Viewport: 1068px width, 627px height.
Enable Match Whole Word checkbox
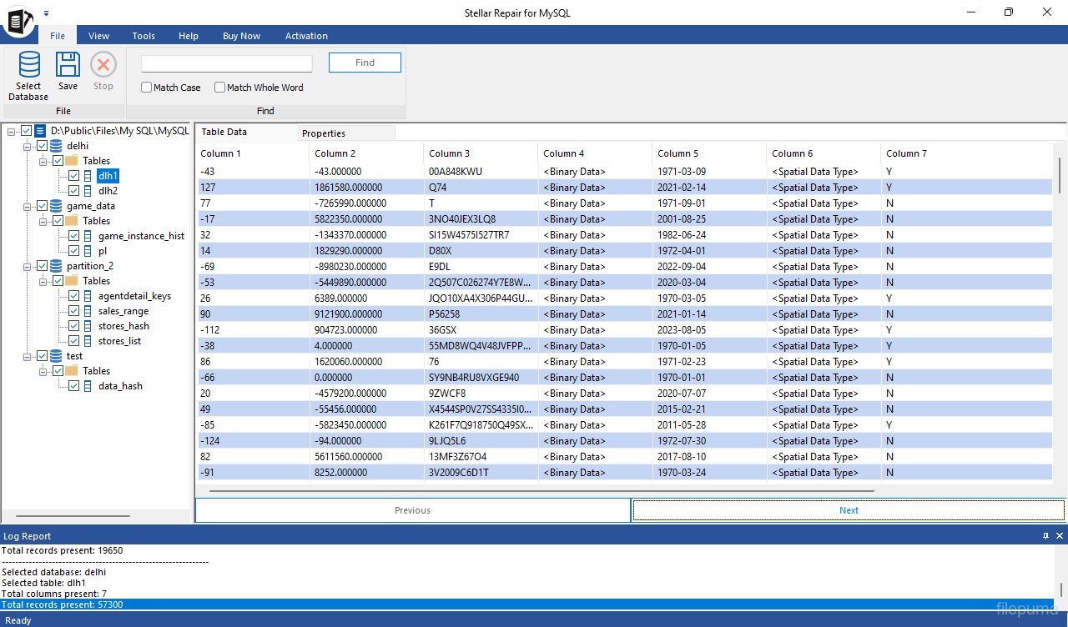point(220,88)
